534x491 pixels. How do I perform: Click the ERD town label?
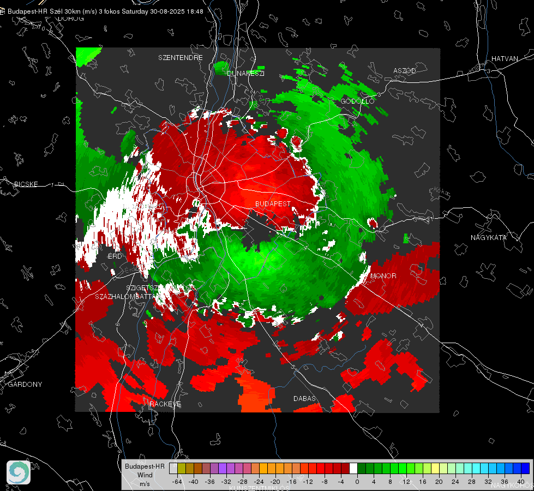[115, 256]
